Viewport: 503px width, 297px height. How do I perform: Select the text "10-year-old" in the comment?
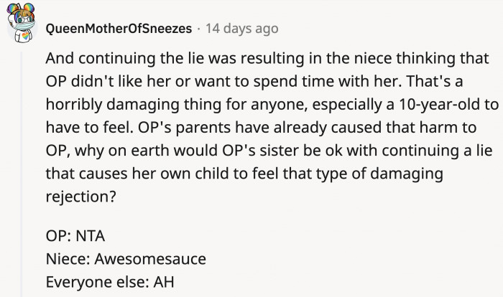pyautogui.click(x=440, y=105)
